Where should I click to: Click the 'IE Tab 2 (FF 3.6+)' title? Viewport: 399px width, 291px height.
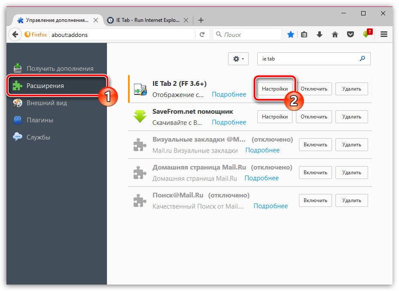[x=180, y=83]
